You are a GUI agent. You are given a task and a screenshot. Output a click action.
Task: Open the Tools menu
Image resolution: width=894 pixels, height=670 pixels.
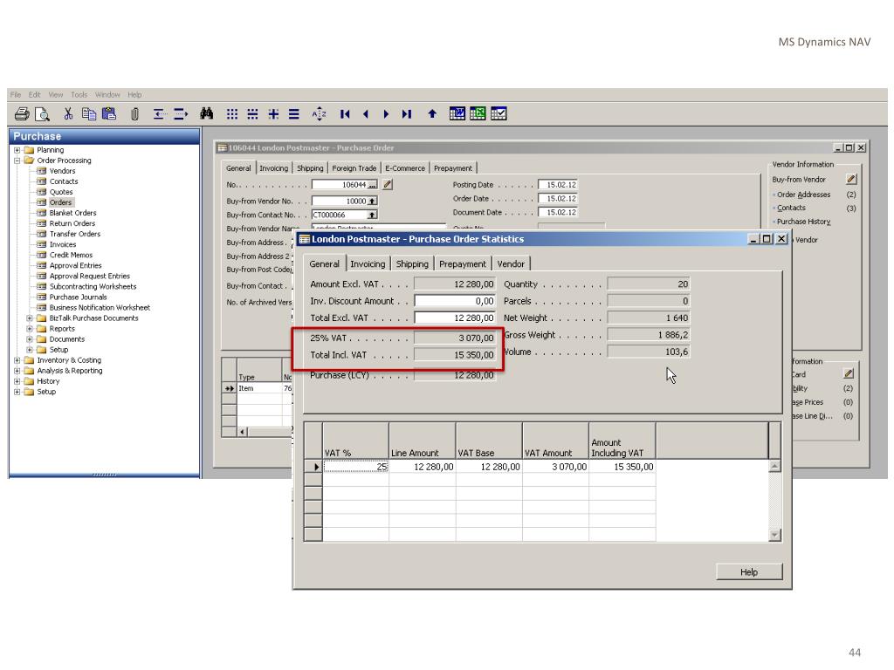(x=79, y=94)
